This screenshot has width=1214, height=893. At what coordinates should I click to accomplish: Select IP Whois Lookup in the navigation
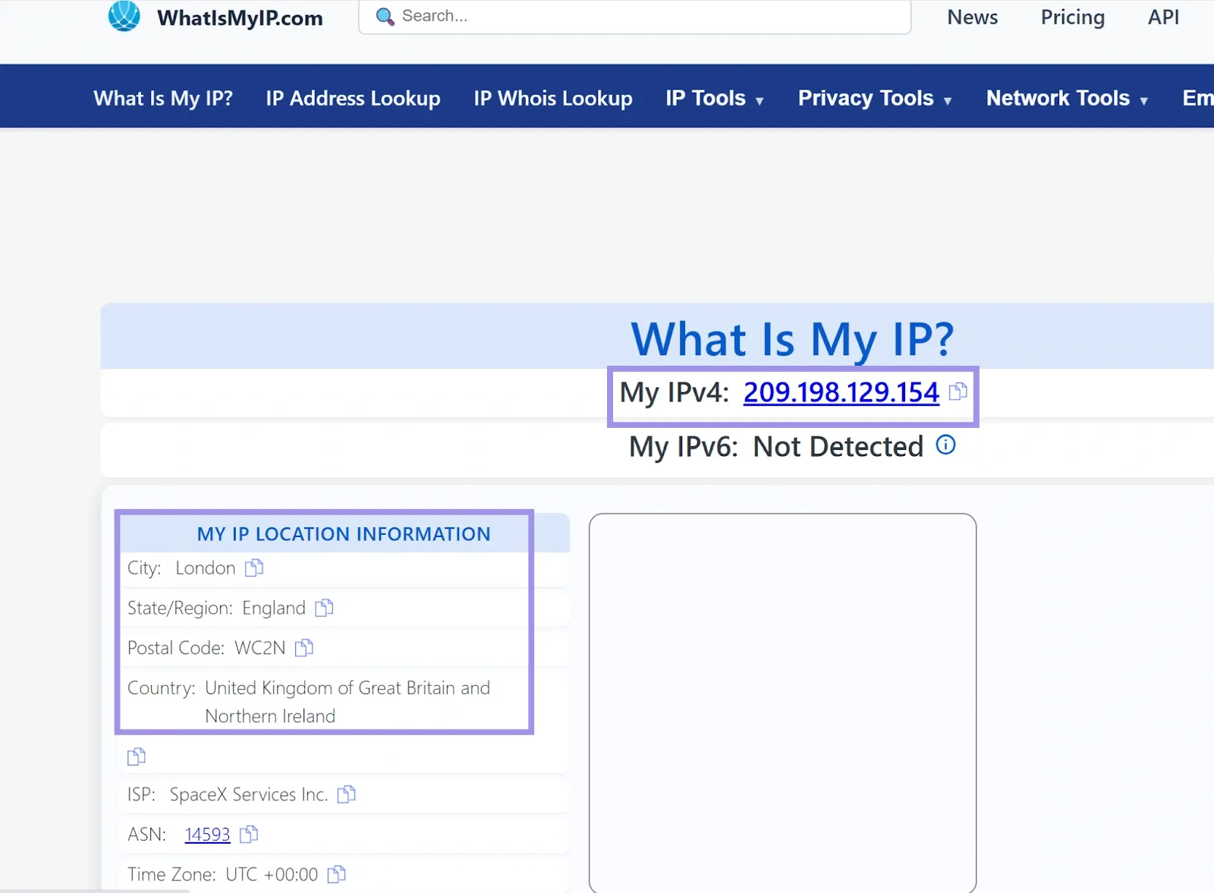click(x=552, y=97)
